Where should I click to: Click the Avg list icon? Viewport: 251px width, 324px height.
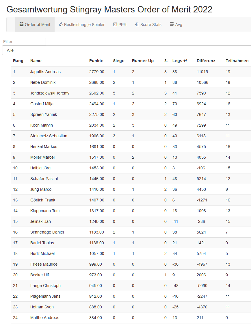172,25
